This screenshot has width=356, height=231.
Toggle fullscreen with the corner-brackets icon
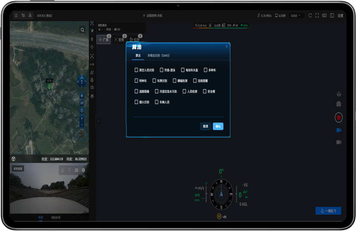[317, 16]
